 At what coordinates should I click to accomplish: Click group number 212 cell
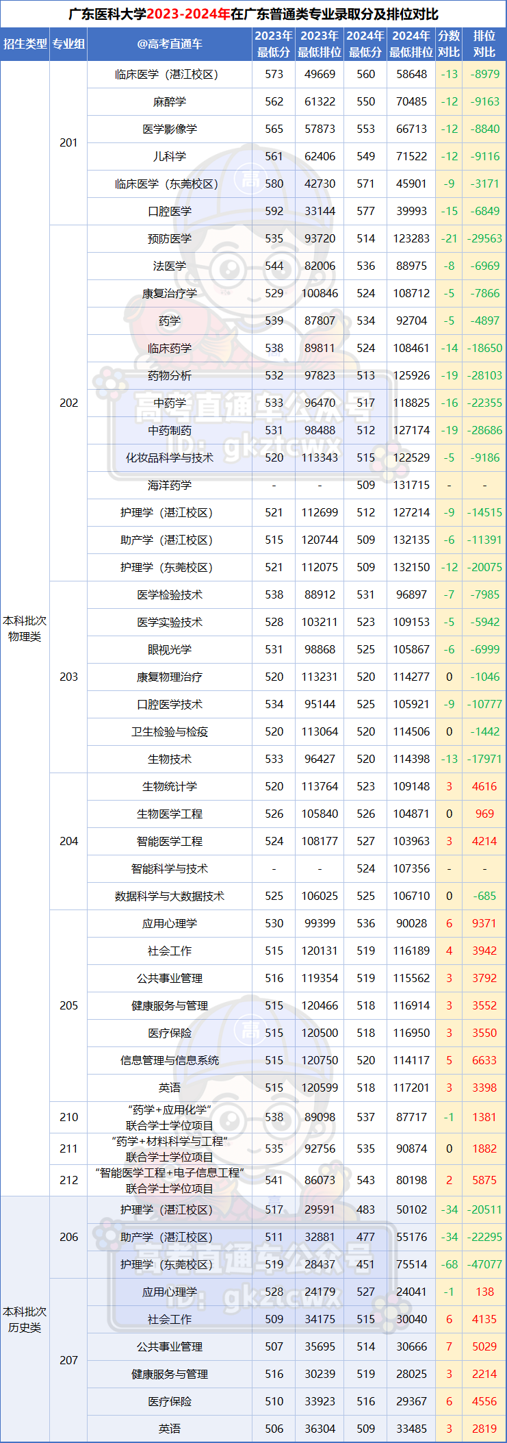coord(68,1181)
